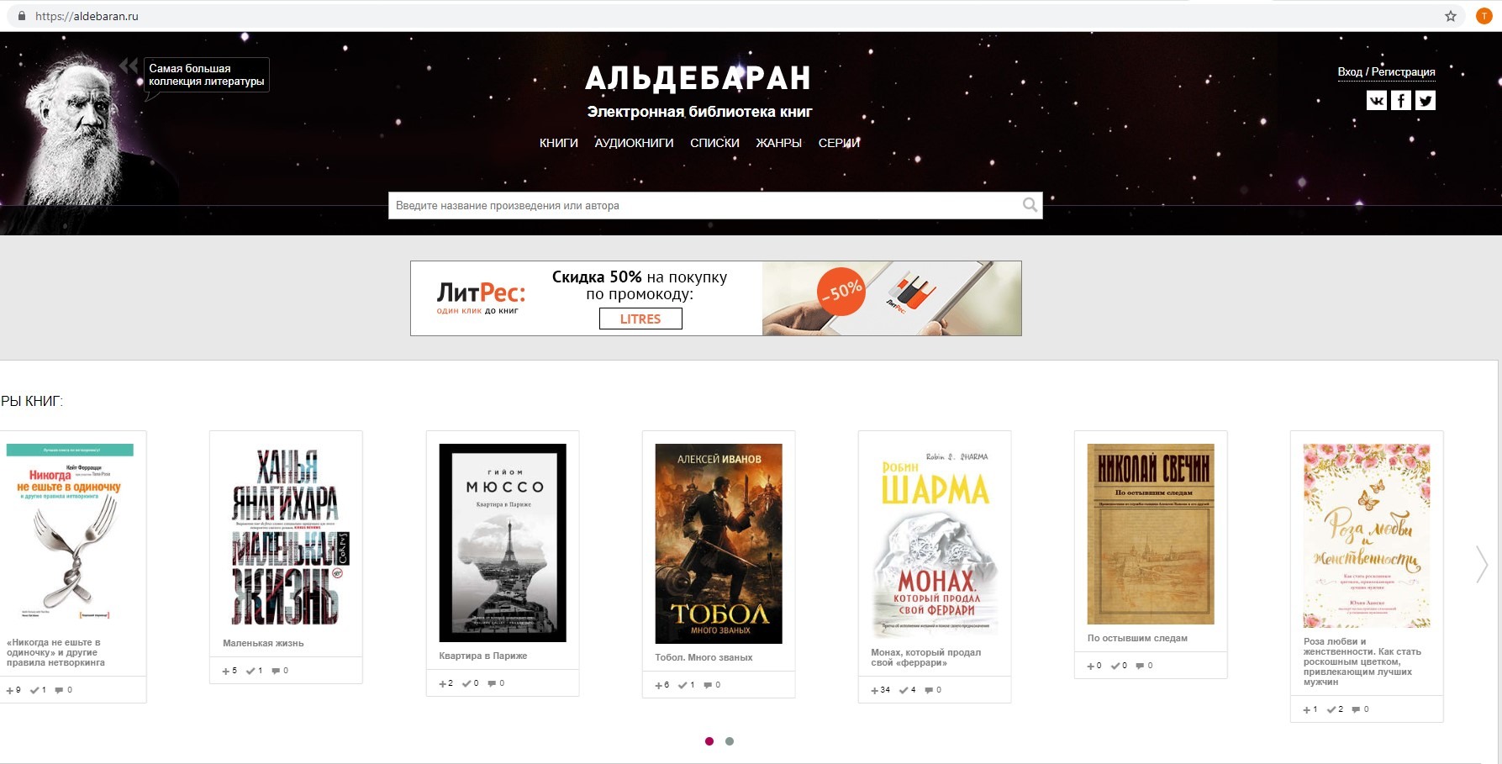Mark Тобол. Много званых as read
The image size is (1502, 764).
(x=682, y=685)
